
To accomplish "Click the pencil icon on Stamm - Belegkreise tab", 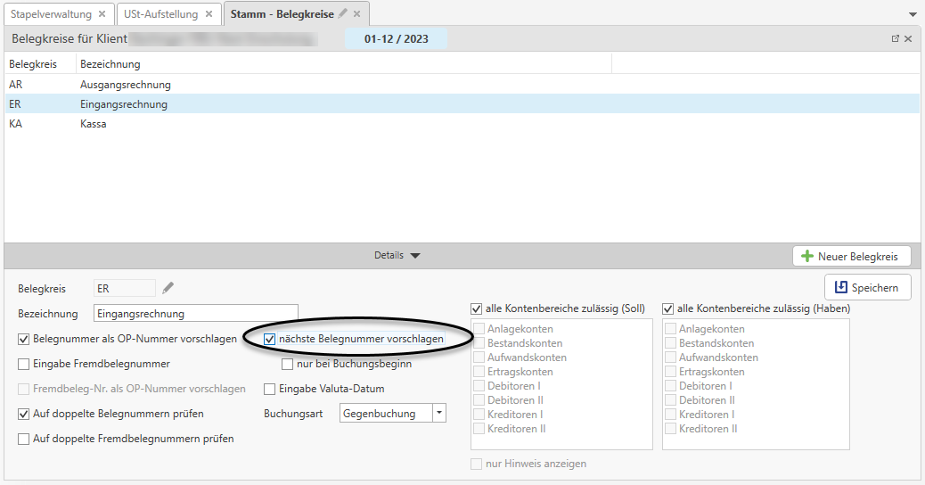I will click(343, 13).
